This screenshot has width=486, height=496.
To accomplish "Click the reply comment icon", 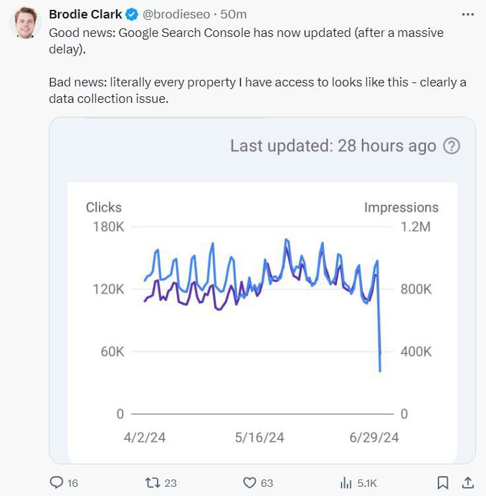I will (x=57, y=483).
